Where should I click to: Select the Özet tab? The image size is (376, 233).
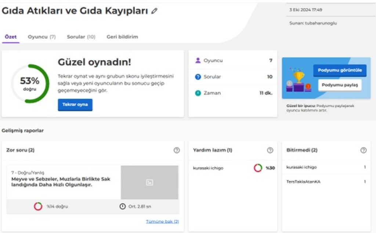[11, 37]
